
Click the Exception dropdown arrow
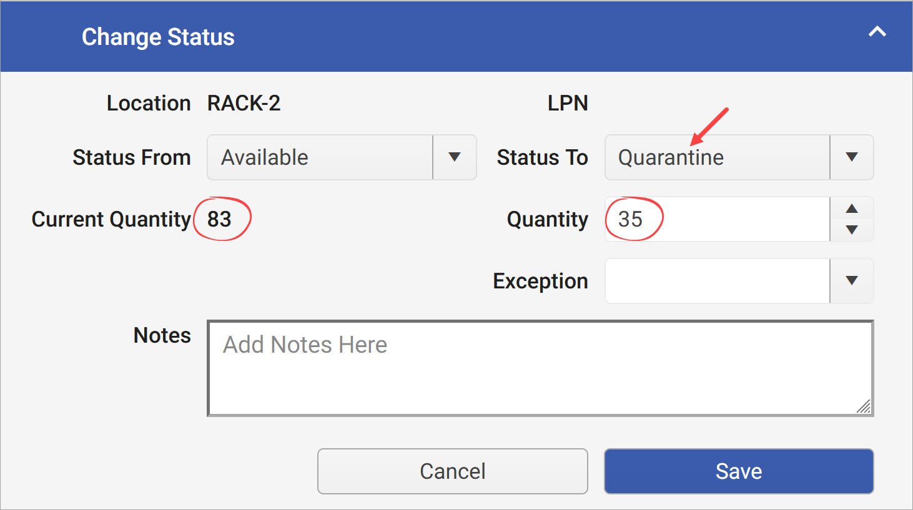(x=851, y=280)
